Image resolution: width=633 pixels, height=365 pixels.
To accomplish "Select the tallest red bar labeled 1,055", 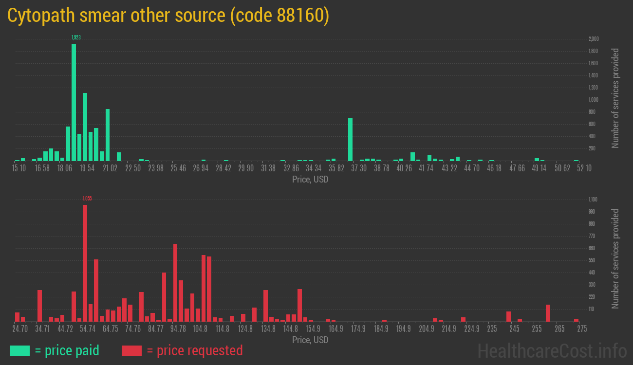I will pos(85,263).
